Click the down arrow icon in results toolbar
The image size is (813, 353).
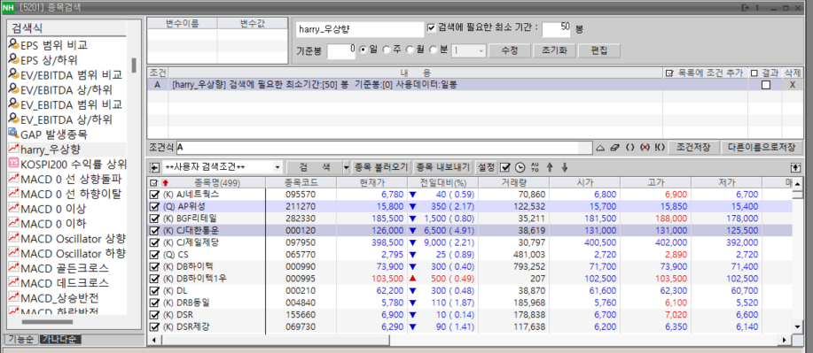coord(565,167)
